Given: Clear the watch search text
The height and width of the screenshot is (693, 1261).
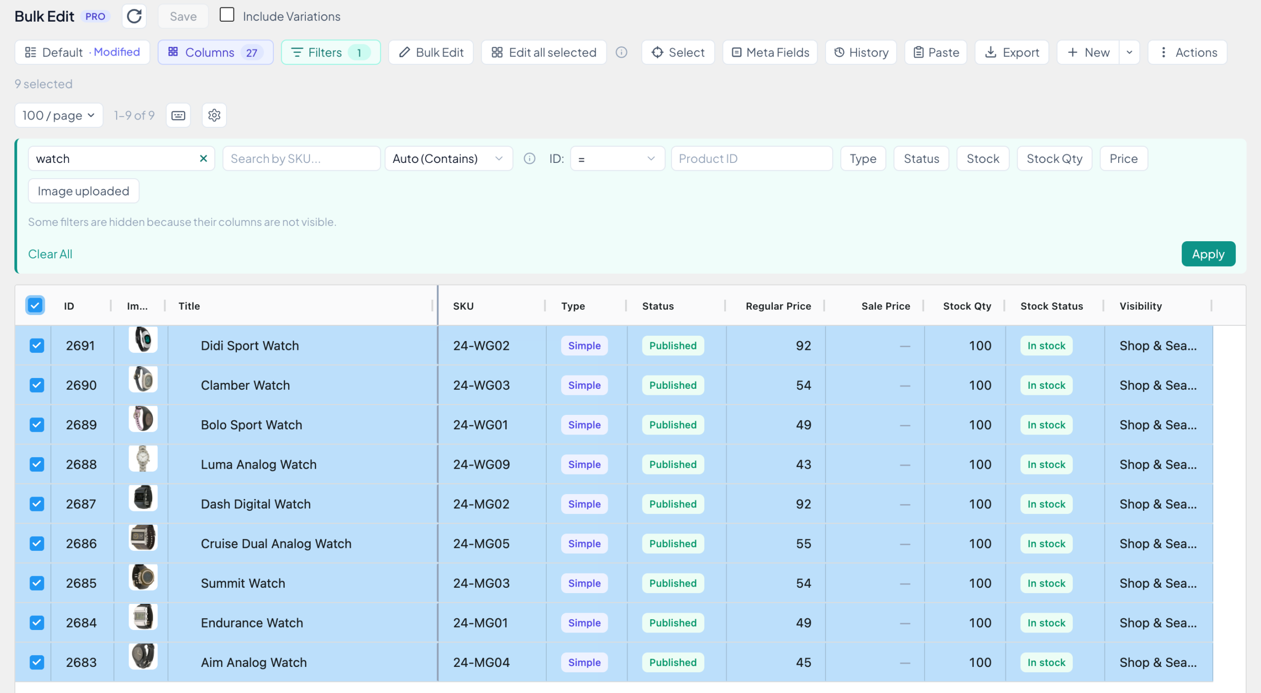Looking at the screenshot, I should [203, 158].
